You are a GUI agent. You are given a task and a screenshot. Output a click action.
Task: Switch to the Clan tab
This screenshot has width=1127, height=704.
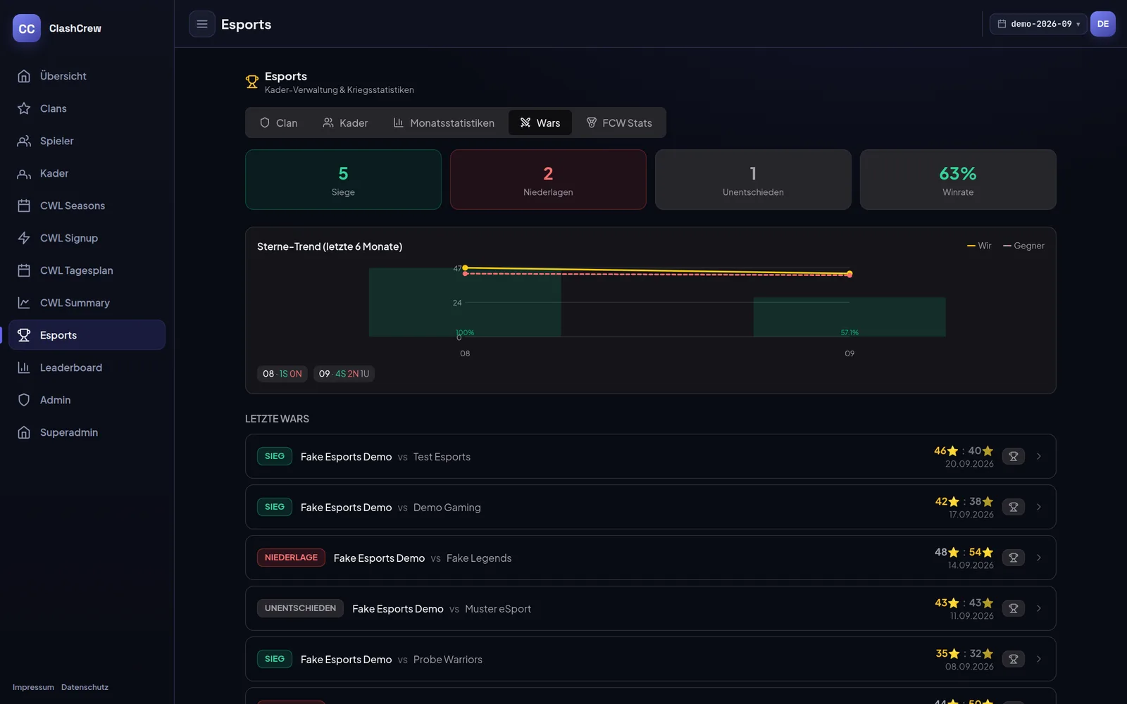[x=278, y=122]
